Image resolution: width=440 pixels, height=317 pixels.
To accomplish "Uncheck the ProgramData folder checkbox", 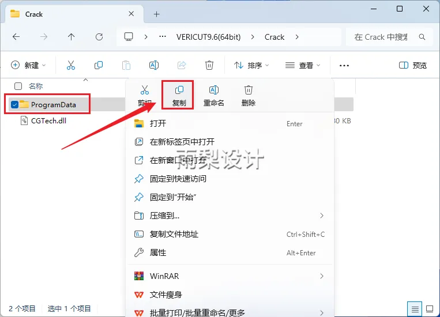I will (14, 105).
